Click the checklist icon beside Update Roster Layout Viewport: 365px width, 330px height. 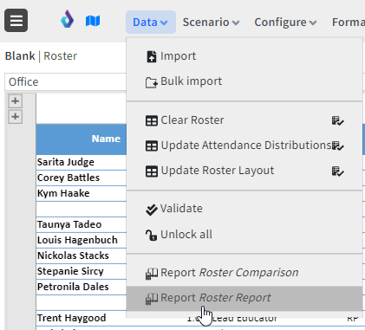(x=337, y=171)
